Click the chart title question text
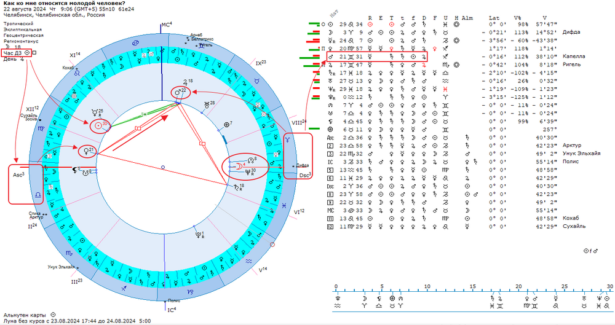Viewport: 615px width, 325px height. pyautogui.click(x=65, y=3)
